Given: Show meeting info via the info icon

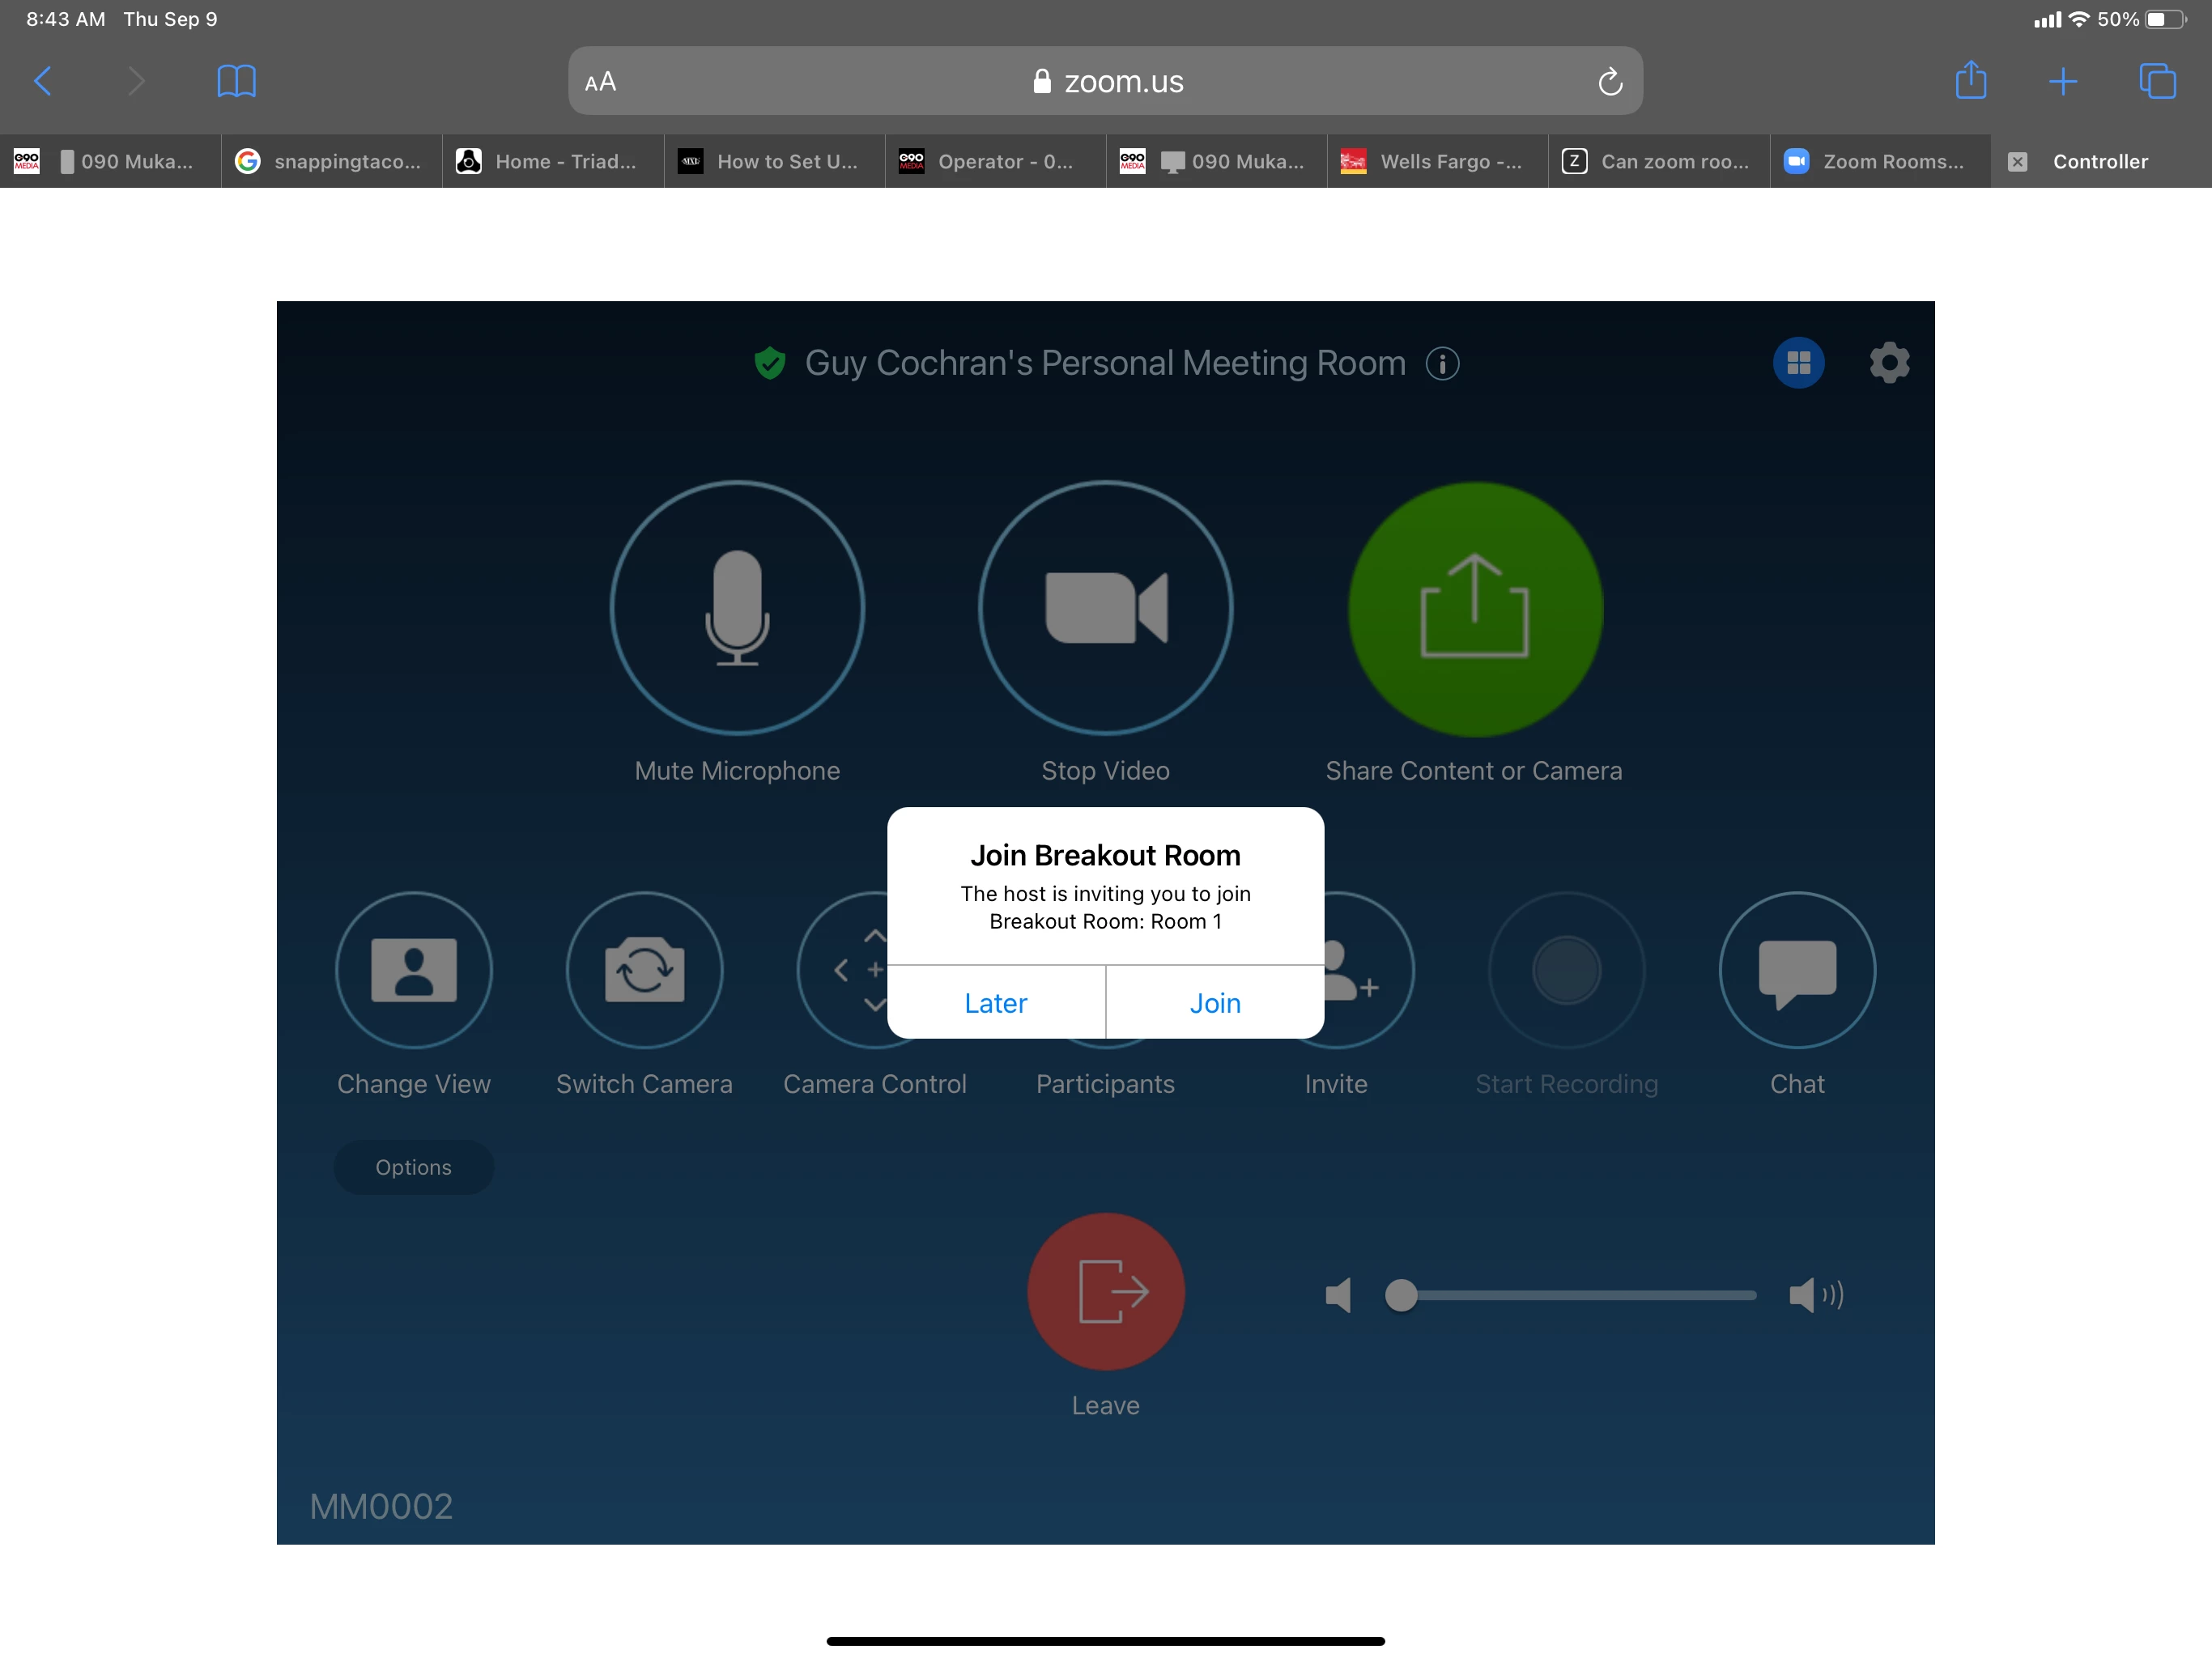Looking at the screenshot, I should pos(1442,363).
